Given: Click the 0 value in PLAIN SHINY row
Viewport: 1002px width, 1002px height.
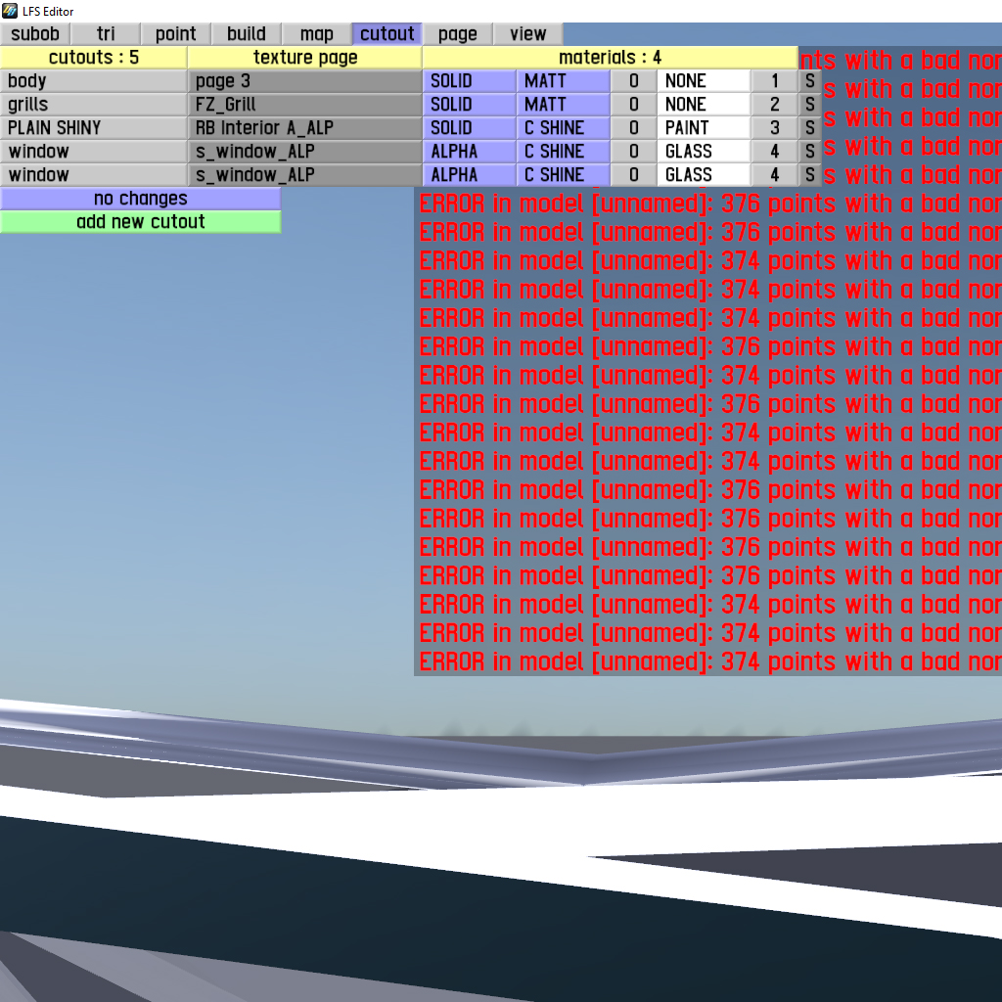Looking at the screenshot, I should 633,128.
